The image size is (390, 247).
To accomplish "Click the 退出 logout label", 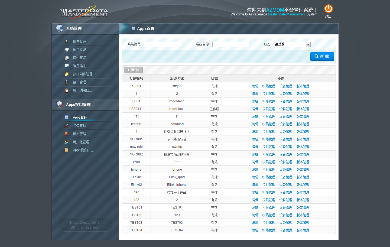I will click(x=328, y=16).
